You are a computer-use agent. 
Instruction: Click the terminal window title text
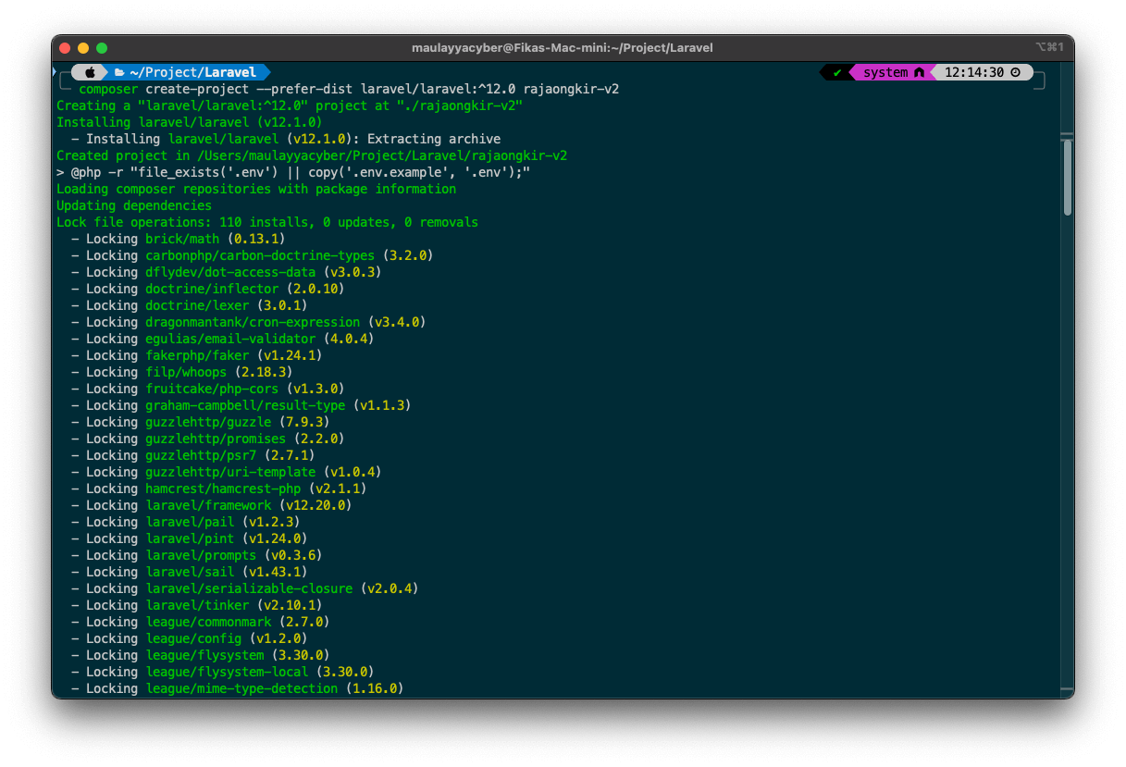click(563, 47)
